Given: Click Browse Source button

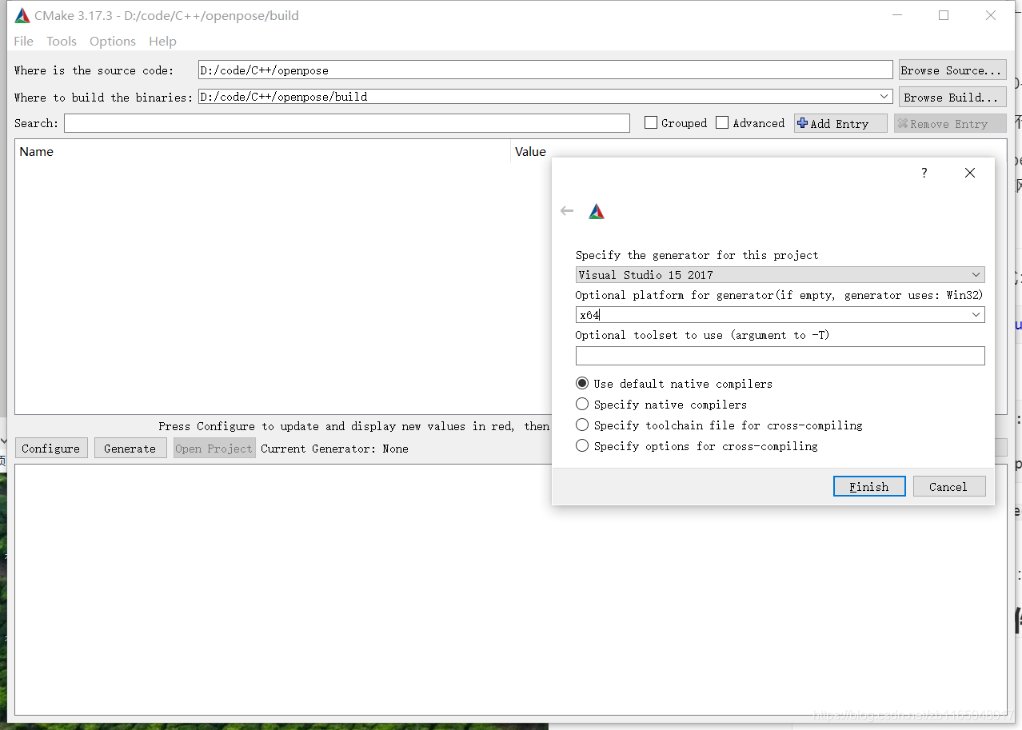Looking at the screenshot, I should (952, 70).
